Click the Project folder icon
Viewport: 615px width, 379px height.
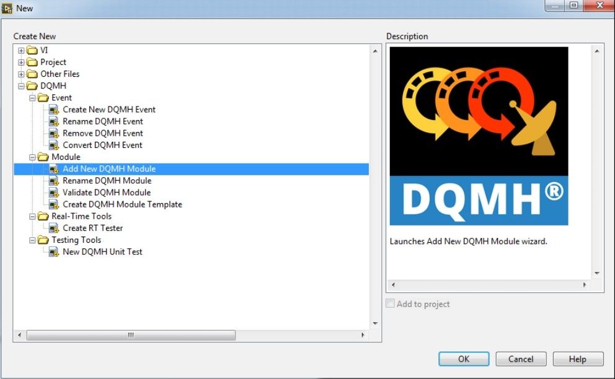point(32,63)
